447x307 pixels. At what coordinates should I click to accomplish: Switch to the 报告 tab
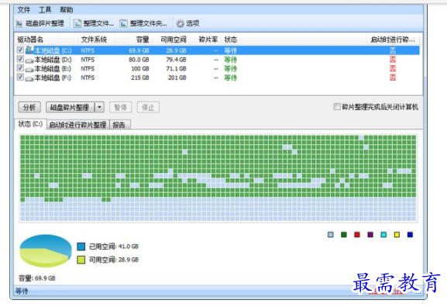(119, 125)
